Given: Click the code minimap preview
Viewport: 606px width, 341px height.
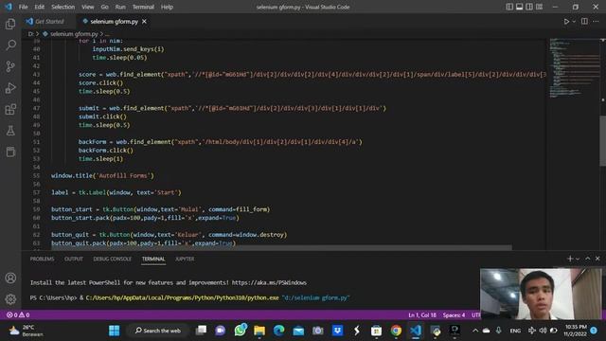Looking at the screenshot, I should [x=575, y=68].
